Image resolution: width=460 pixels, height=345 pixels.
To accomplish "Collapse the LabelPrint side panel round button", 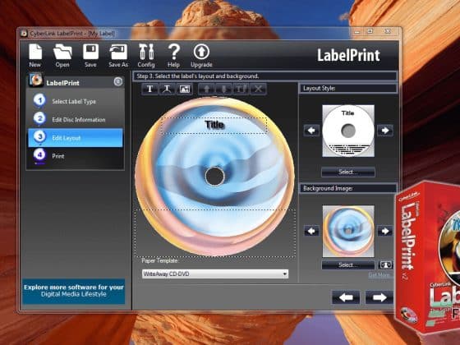I will tap(118, 81).
